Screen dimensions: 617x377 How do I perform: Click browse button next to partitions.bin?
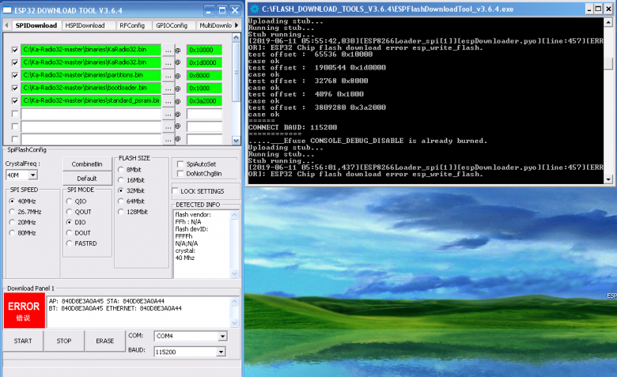(168, 75)
